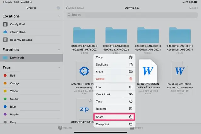201x134 pixels.
Task: Open the first folder ending PKP6Q9Z
Action: pos(84,35)
